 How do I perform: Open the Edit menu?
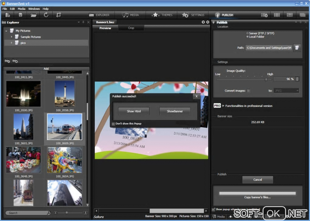point(12,9)
